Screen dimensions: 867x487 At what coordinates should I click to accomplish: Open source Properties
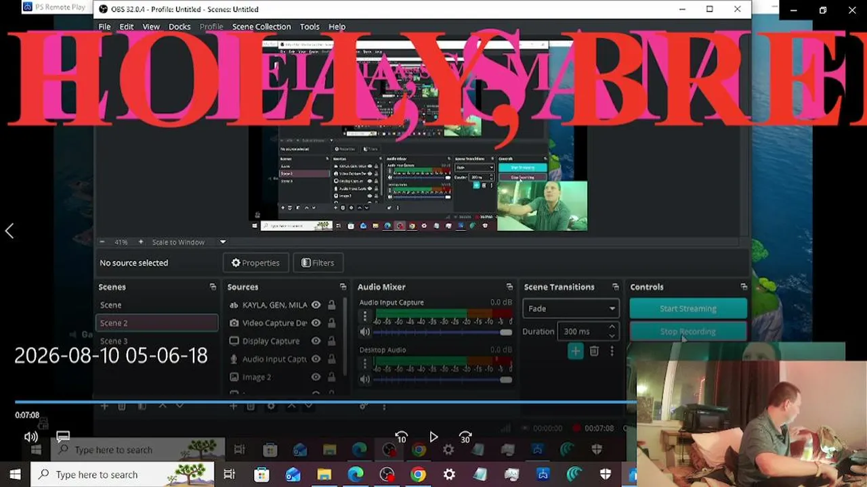coord(255,262)
